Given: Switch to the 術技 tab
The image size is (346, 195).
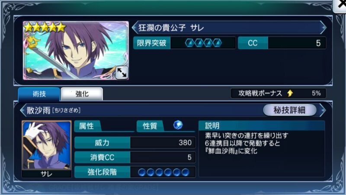Looking at the screenshot, I should click(x=39, y=94).
